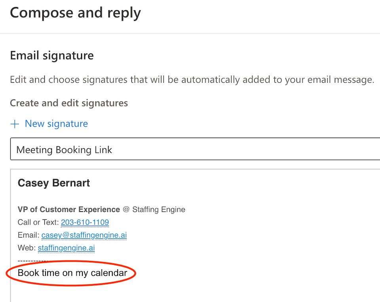The height and width of the screenshot is (302, 380).
Task: Click the dashed separator line in signature
Action: click(x=32, y=260)
